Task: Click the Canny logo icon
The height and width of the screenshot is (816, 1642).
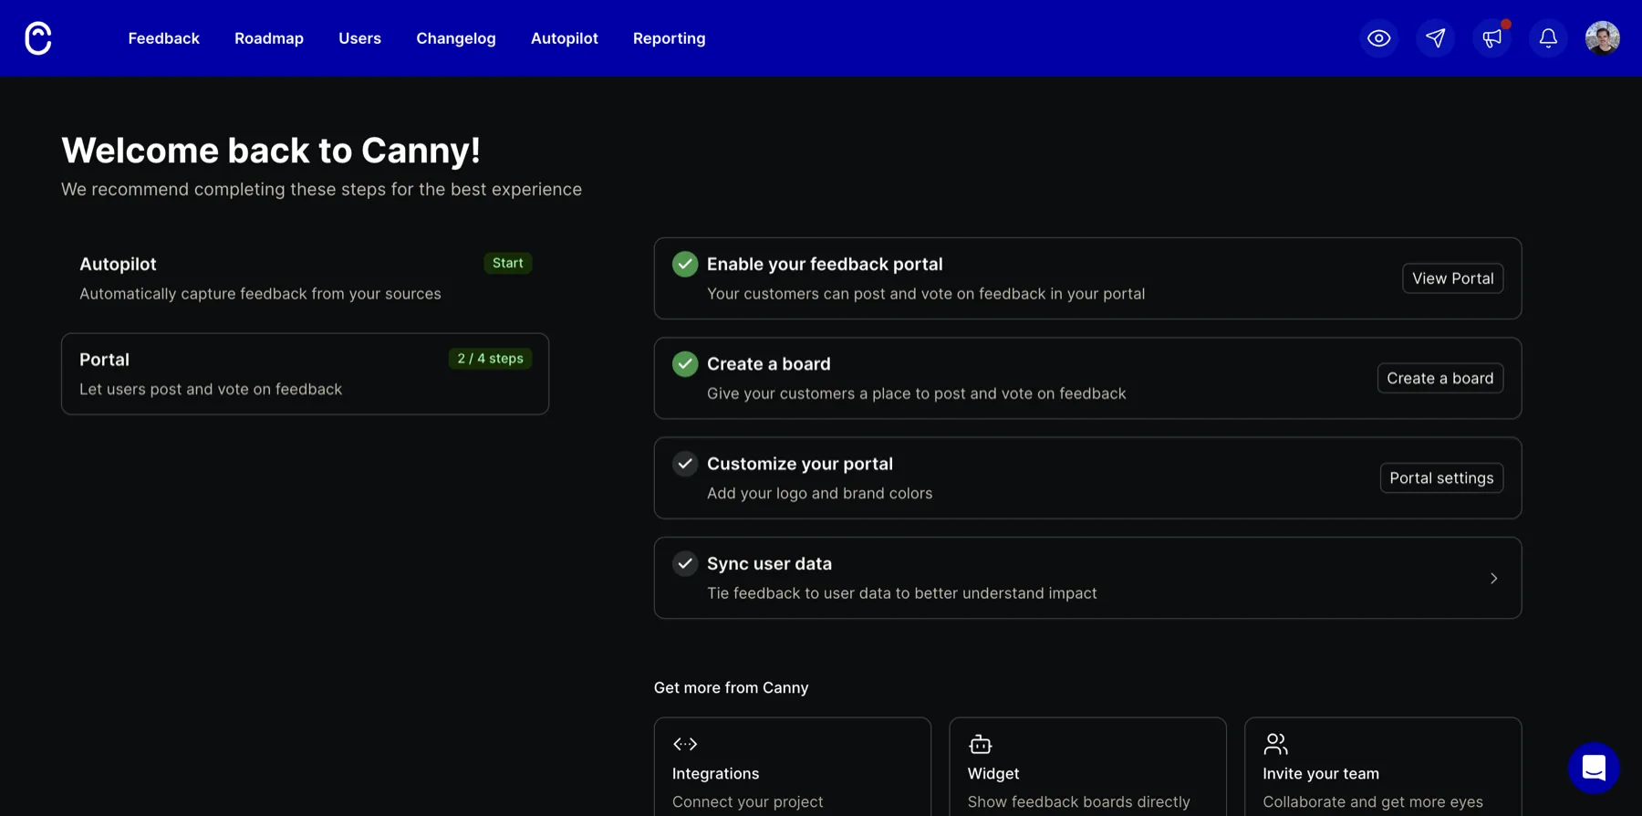Action: (38, 38)
